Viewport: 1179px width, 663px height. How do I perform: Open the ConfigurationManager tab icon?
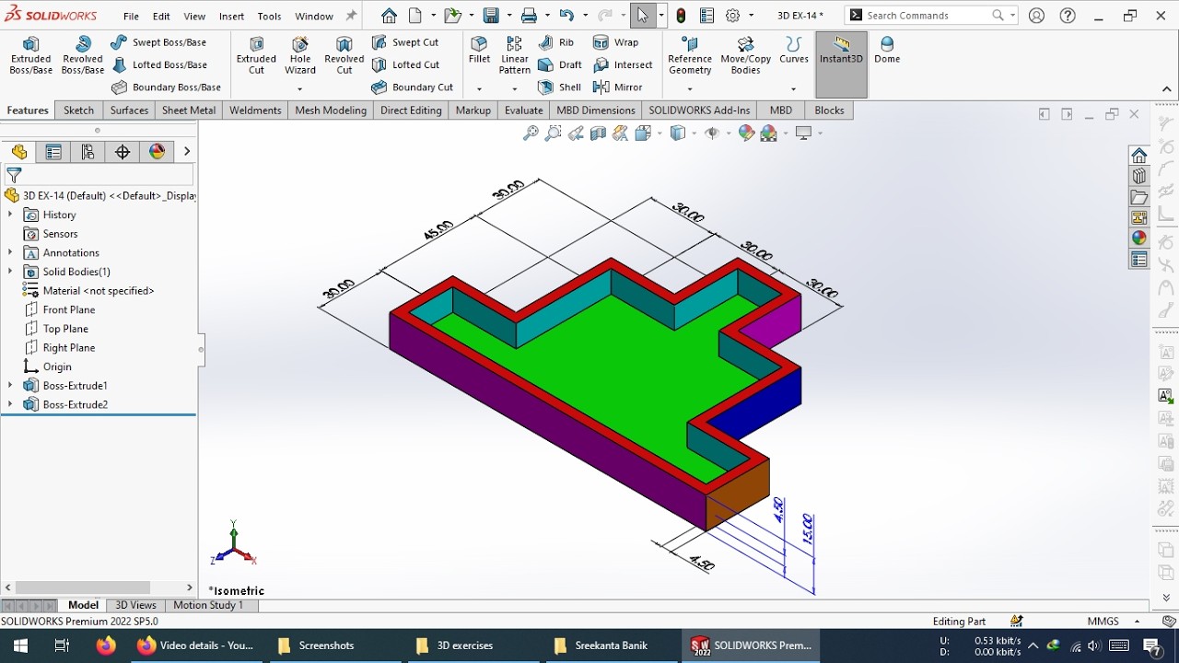88,152
